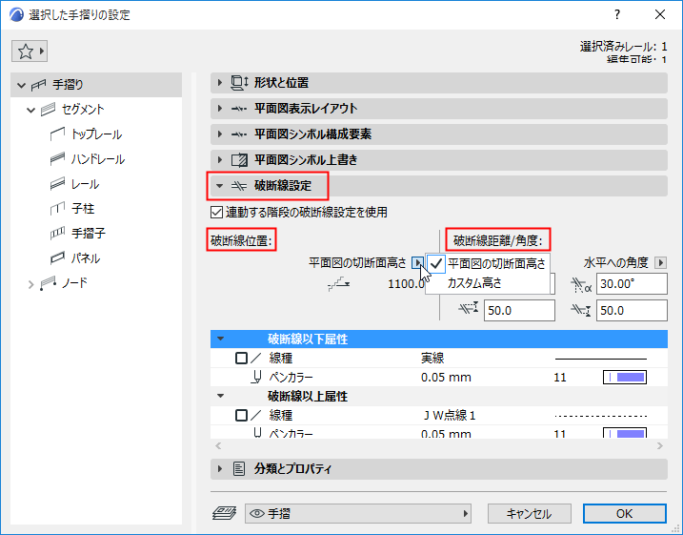The height and width of the screenshot is (535, 683).
Task: Click the dotted line preview sample
Action: [601, 416]
